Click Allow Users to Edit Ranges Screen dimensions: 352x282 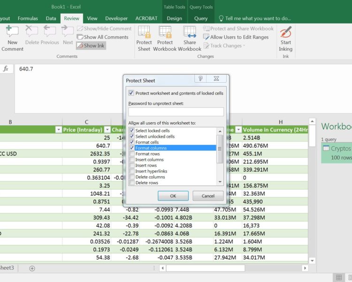235,37
